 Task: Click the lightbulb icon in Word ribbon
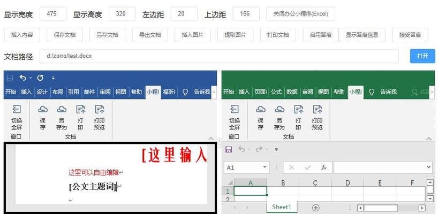(185, 93)
